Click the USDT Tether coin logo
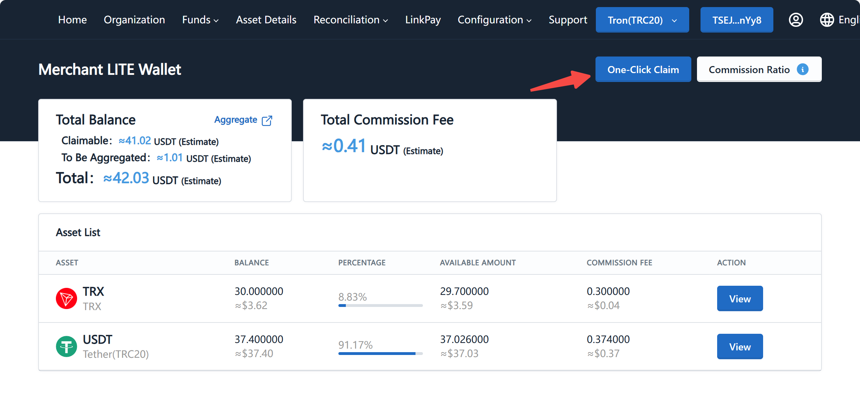 tap(66, 346)
